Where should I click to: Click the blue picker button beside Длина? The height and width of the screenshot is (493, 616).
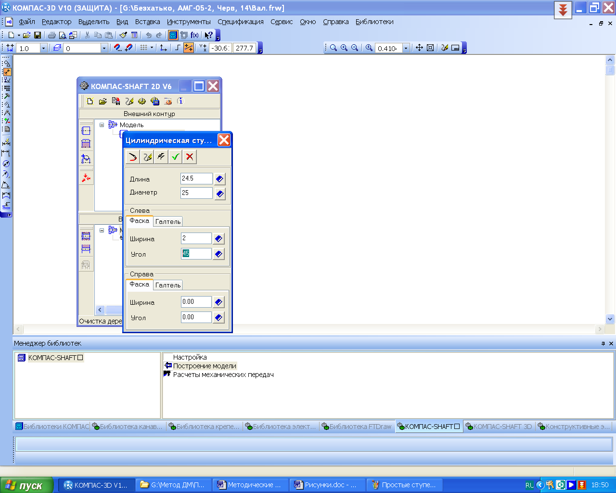coord(220,179)
